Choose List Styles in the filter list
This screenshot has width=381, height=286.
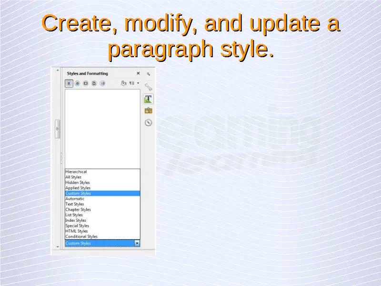pos(102,215)
